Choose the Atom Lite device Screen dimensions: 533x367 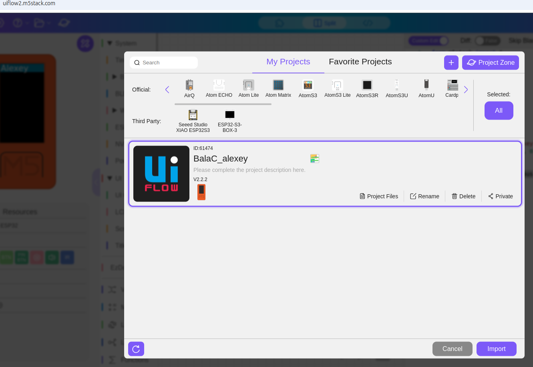[x=249, y=85]
